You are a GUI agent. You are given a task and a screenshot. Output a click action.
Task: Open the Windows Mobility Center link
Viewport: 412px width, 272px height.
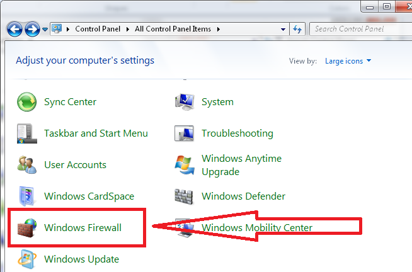pos(257,228)
